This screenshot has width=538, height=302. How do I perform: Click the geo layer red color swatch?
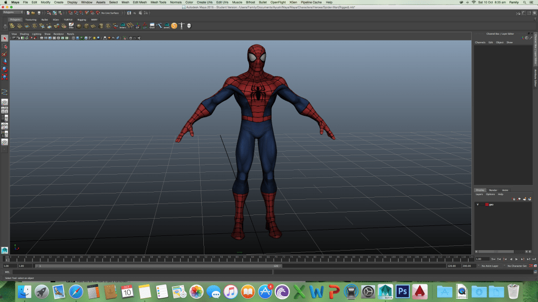[x=487, y=204]
